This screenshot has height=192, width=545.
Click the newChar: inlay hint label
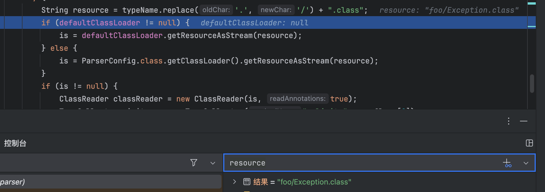click(276, 10)
